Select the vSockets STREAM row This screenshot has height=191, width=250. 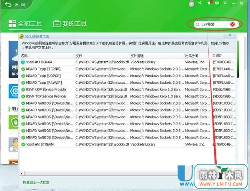pos(128,144)
